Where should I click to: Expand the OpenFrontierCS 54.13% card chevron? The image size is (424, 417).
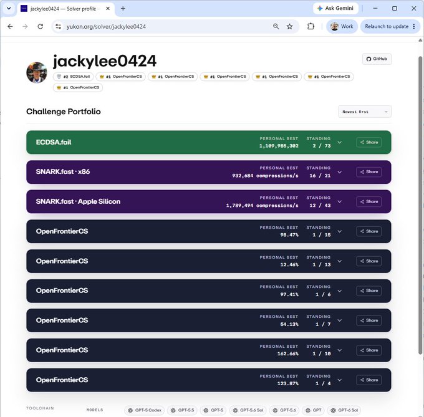tap(340, 320)
